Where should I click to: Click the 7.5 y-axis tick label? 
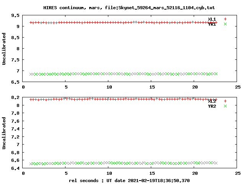[15, 60]
